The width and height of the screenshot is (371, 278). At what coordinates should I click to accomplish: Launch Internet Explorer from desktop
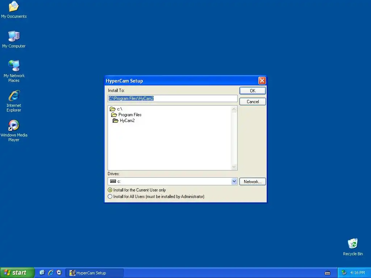coord(14,101)
